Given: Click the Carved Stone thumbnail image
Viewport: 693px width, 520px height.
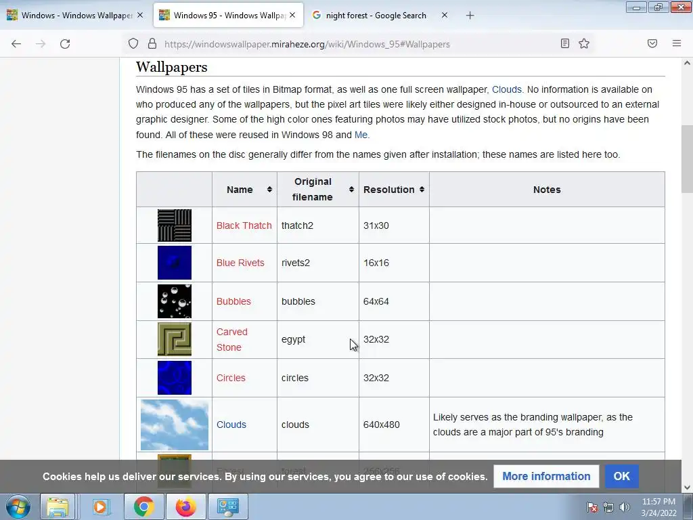Looking at the screenshot, I should pos(175,339).
